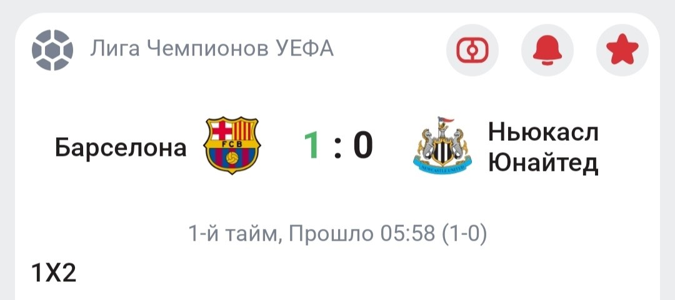Click the soccer ball sport icon
Image resolution: width=675 pixels, height=300 pixels.
pyautogui.click(x=52, y=49)
